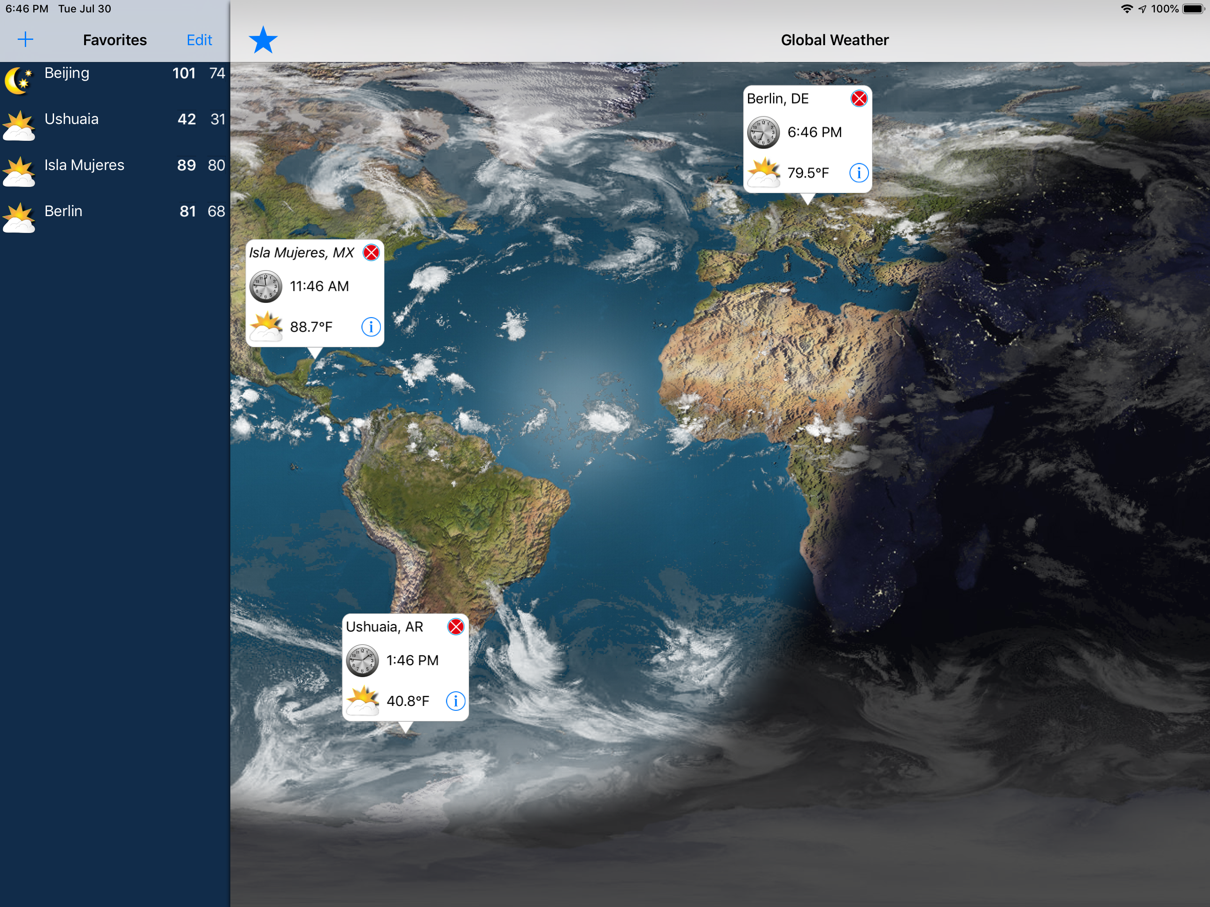Select Beijing in the favorites list

67,74
